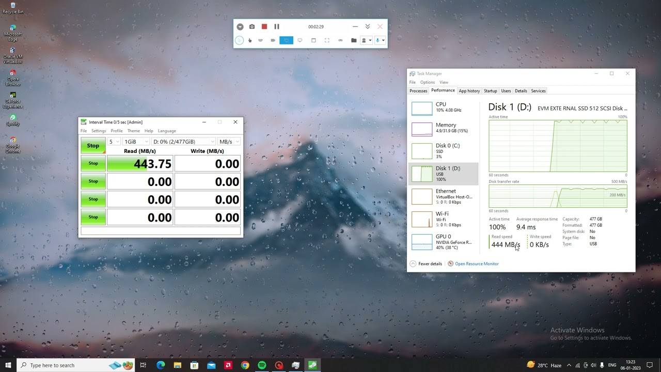Switch to Services tab in Task Manager
The image size is (661, 372).
click(539, 91)
